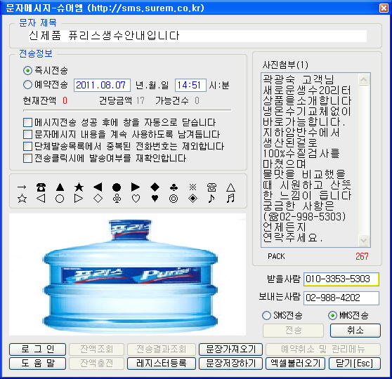The image size is (392, 379).
Task: Select the 예약전송 scheduled send option
Action: point(46,85)
